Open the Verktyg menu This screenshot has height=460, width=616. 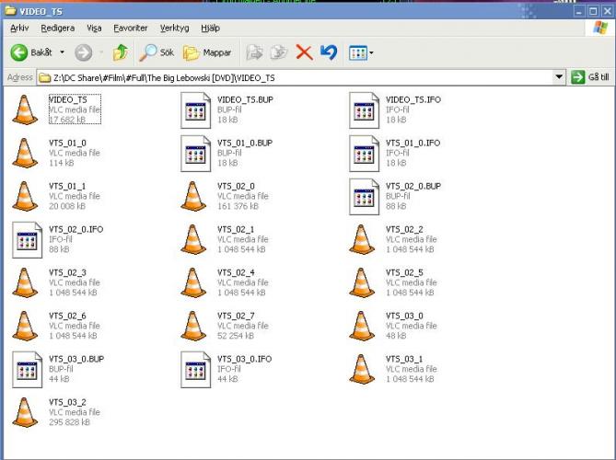point(174,29)
